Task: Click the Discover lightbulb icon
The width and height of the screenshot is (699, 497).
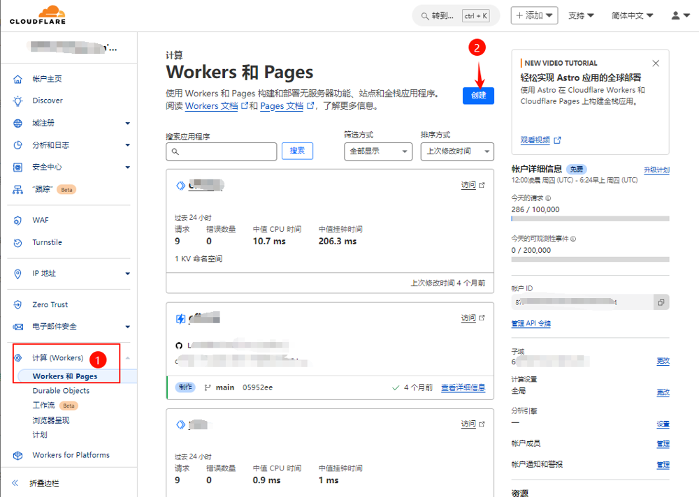Action: [x=18, y=101]
